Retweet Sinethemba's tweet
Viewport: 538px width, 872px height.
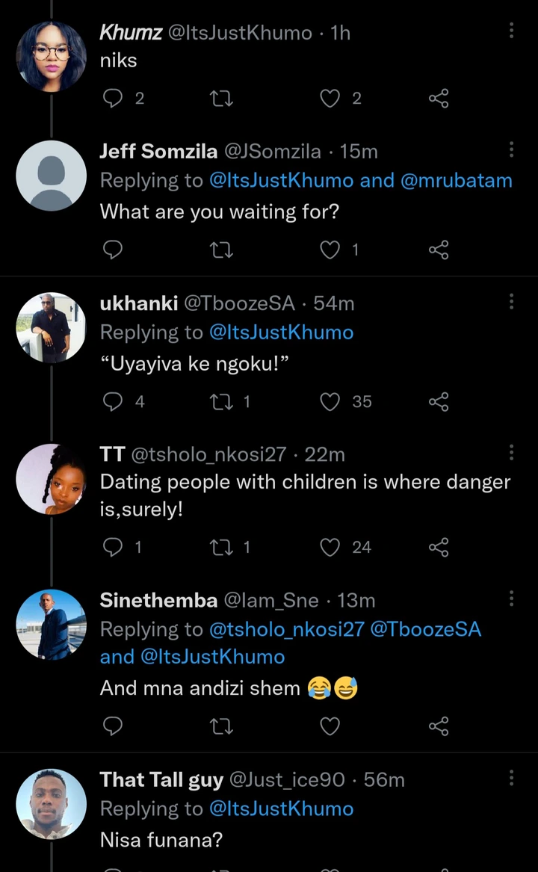[223, 726]
